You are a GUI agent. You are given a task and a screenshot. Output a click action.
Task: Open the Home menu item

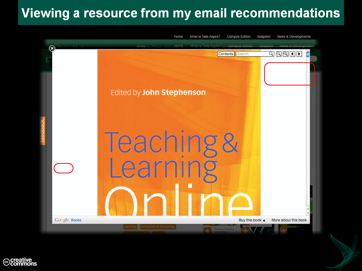pos(178,37)
